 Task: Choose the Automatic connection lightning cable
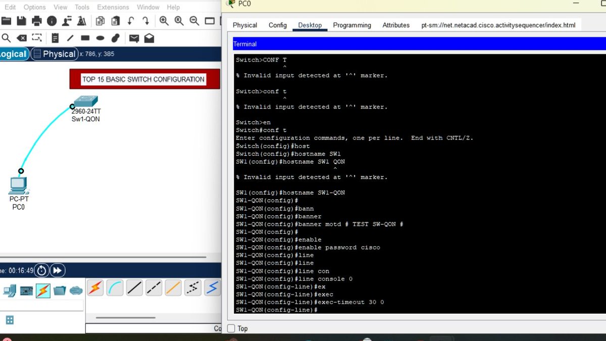[x=95, y=288]
